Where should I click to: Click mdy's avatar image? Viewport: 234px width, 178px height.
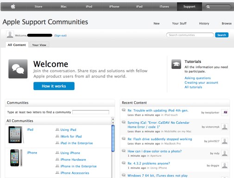click(225, 153)
